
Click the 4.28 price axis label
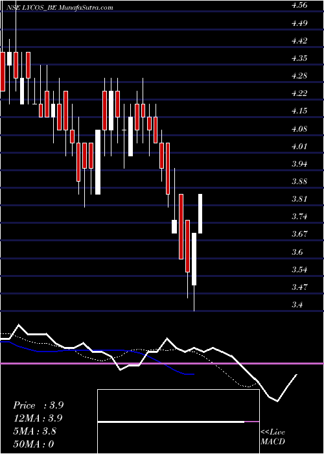[300, 76]
